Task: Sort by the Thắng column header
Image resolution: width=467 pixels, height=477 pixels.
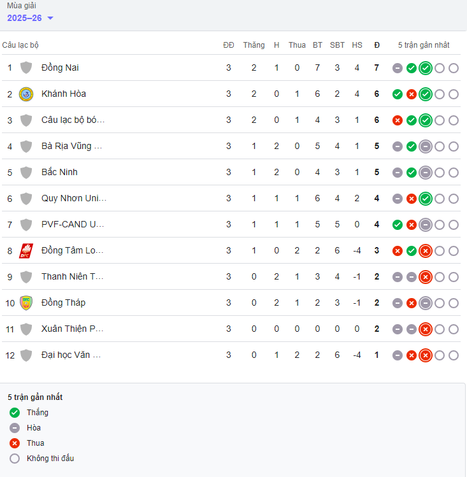Action: click(x=254, y=45)
